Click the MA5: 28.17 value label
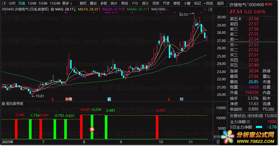279x146 pixels. pos(65,9)
